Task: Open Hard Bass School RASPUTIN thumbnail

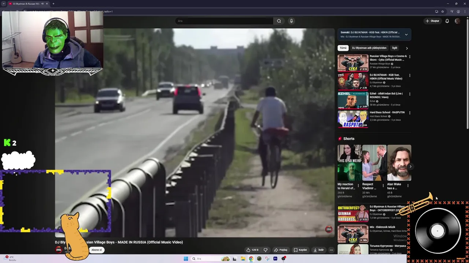Action: point(353,119)
